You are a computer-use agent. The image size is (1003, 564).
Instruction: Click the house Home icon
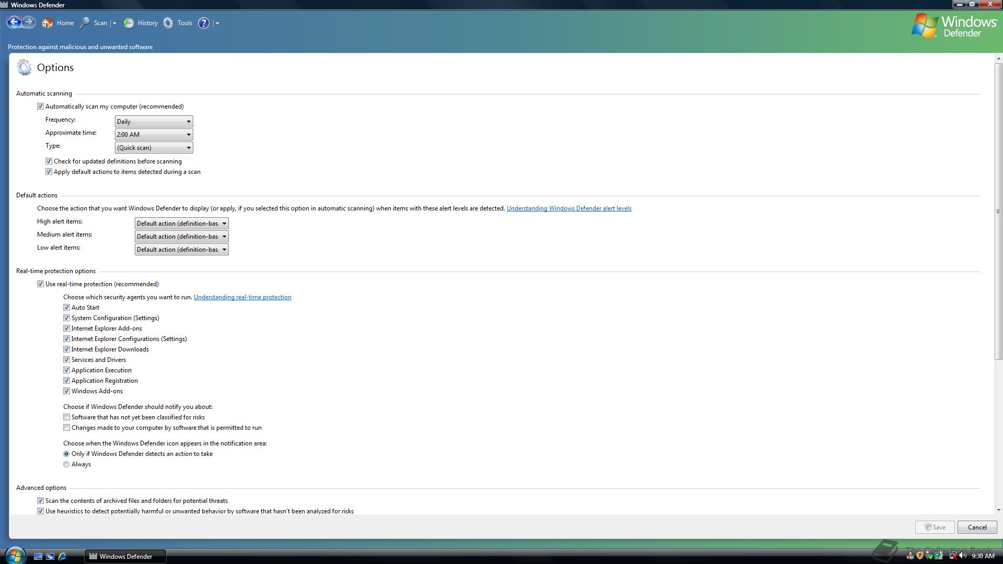coord(48,23)
